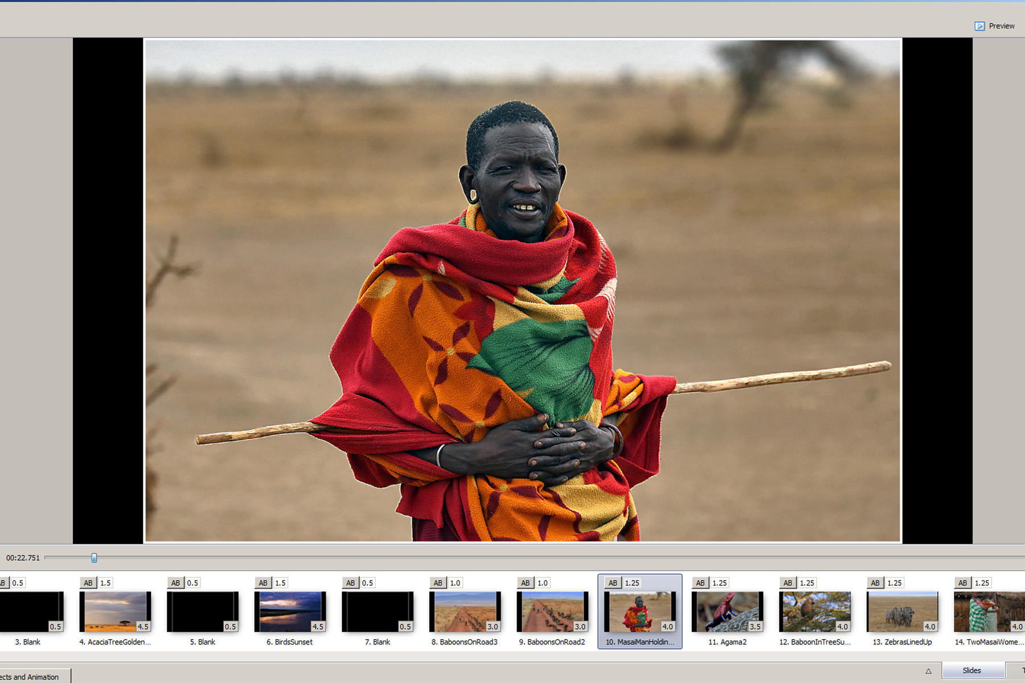
Task: Click the slide name '6. BirdsSunset'
Action: tap(290, 642)
